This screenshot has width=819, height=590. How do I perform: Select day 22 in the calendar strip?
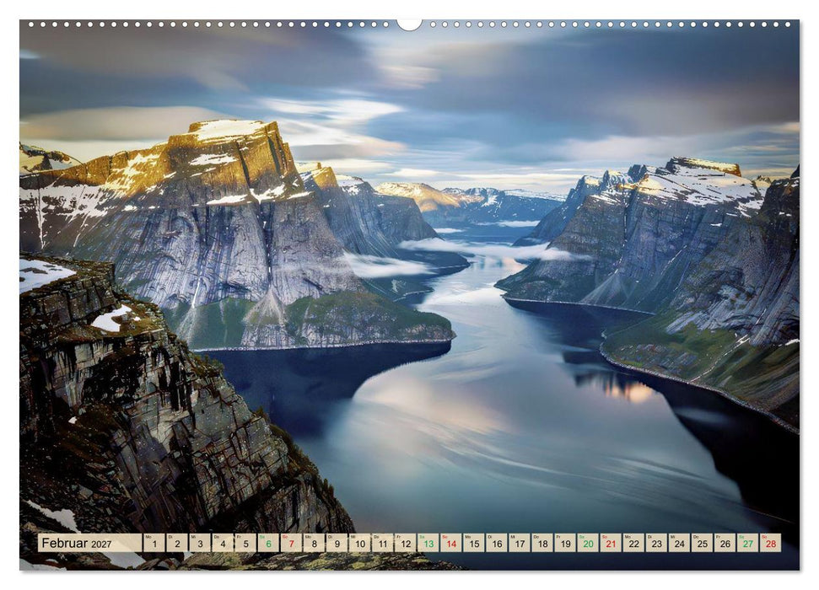coord(634,543)
